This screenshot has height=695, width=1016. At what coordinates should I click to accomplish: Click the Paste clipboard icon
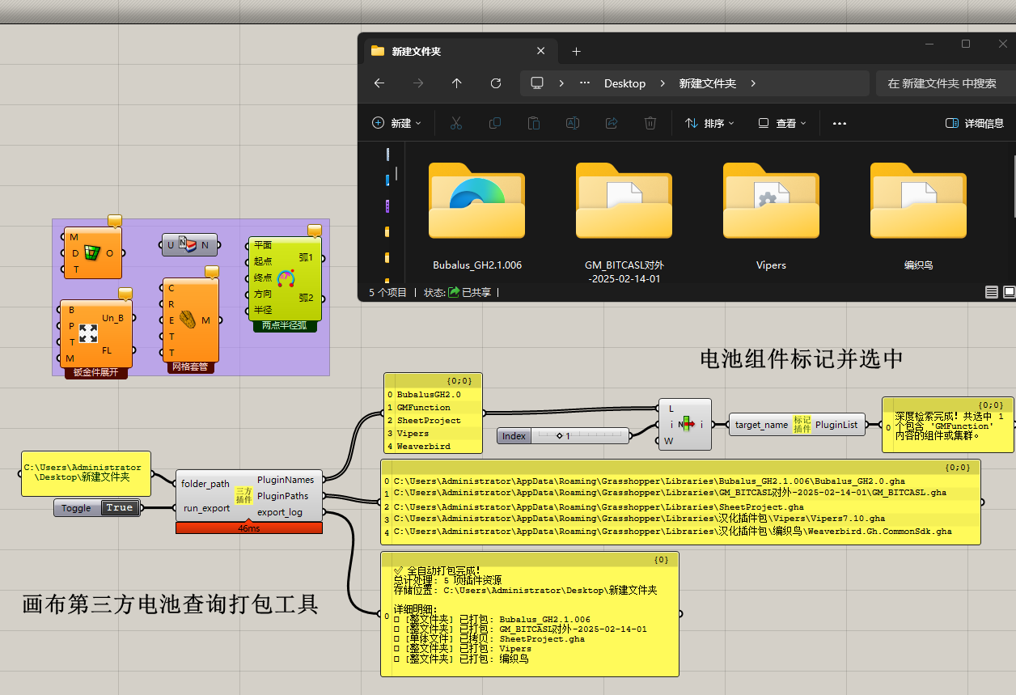[534, 123]
